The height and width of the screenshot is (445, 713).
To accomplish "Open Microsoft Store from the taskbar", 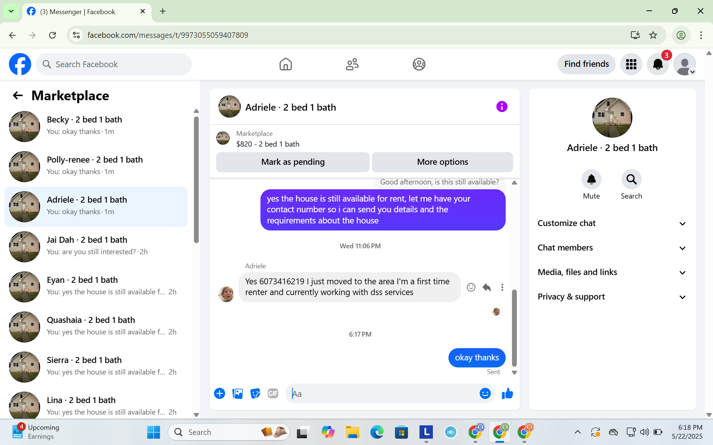I will coord(401,432).
